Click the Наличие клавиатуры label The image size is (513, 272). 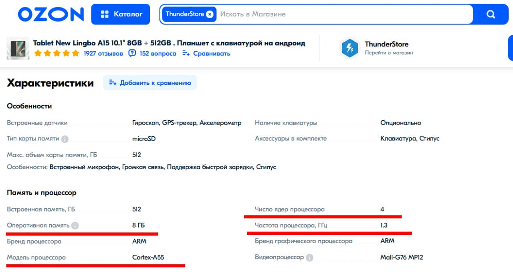pos(286,123)
